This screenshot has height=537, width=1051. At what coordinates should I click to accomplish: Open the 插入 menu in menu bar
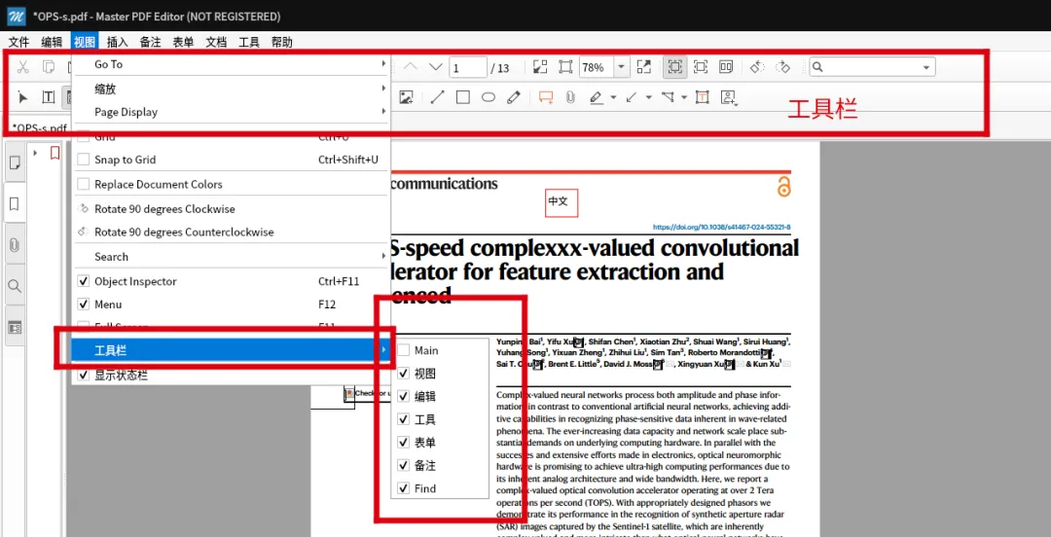pos(118,42)
